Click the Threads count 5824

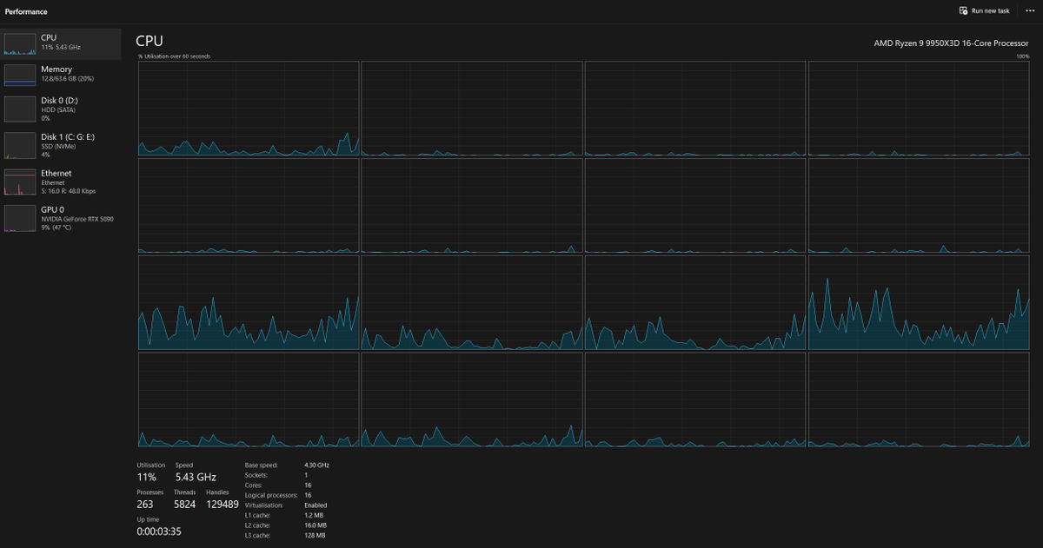[184, 504]
